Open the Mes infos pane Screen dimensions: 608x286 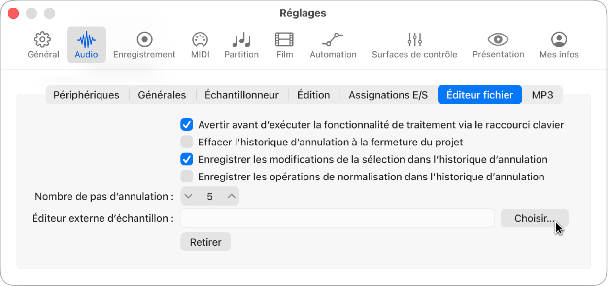point(559,44)
